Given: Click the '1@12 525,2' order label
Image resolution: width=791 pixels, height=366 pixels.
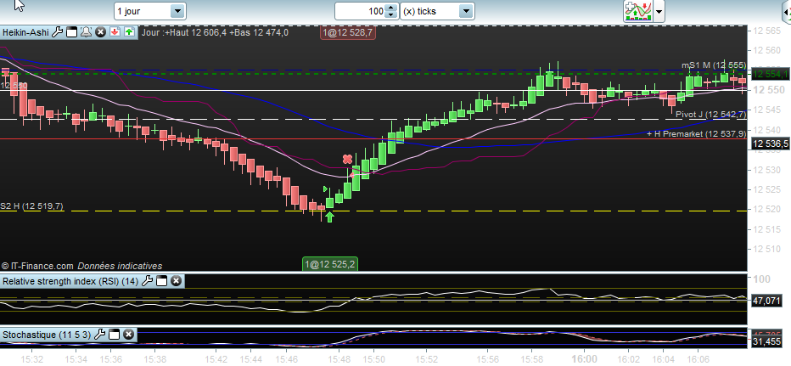Looking at the screenshot, I should (x=330, y=263).
